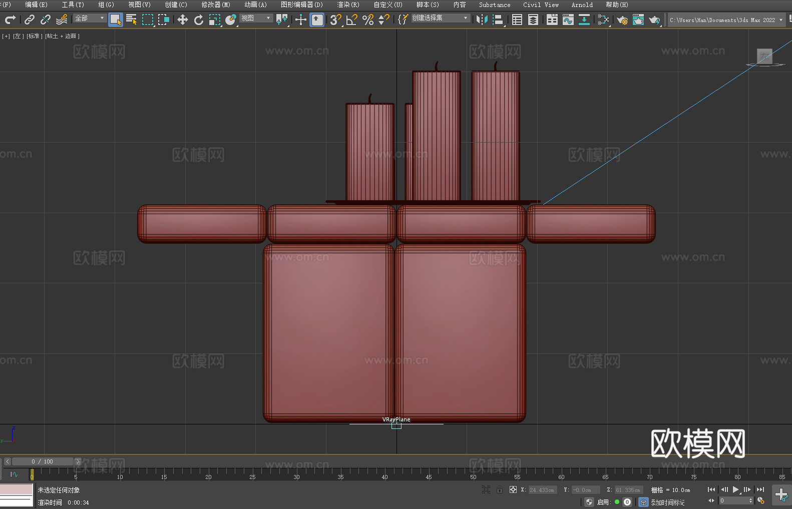The width and height of the screenshot is (792, 509).
Task: Activate Select and Scale tool
Action: tap(215, 20)
